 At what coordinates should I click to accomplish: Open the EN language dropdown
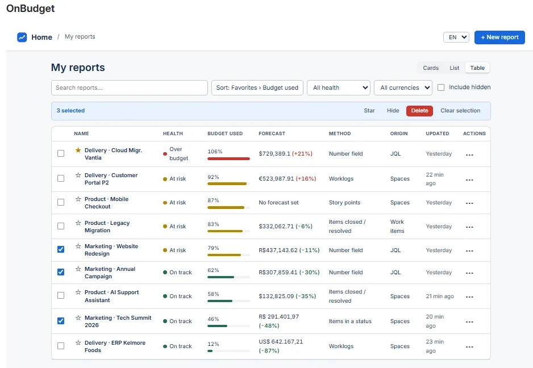[x=456, y=37]
